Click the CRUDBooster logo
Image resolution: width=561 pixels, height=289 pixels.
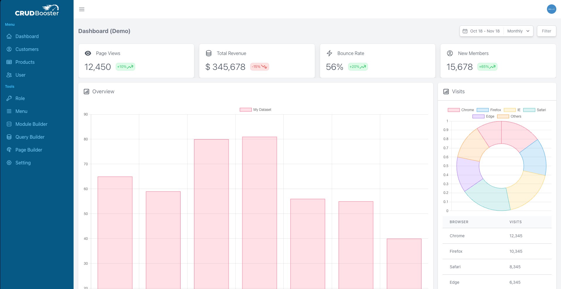coord(37,11)
